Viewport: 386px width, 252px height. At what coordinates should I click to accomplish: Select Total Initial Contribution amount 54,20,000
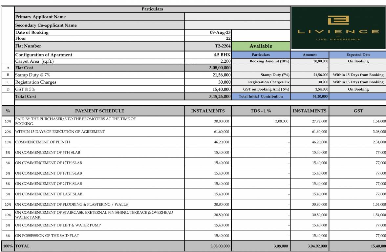click(x=310, y=96)
